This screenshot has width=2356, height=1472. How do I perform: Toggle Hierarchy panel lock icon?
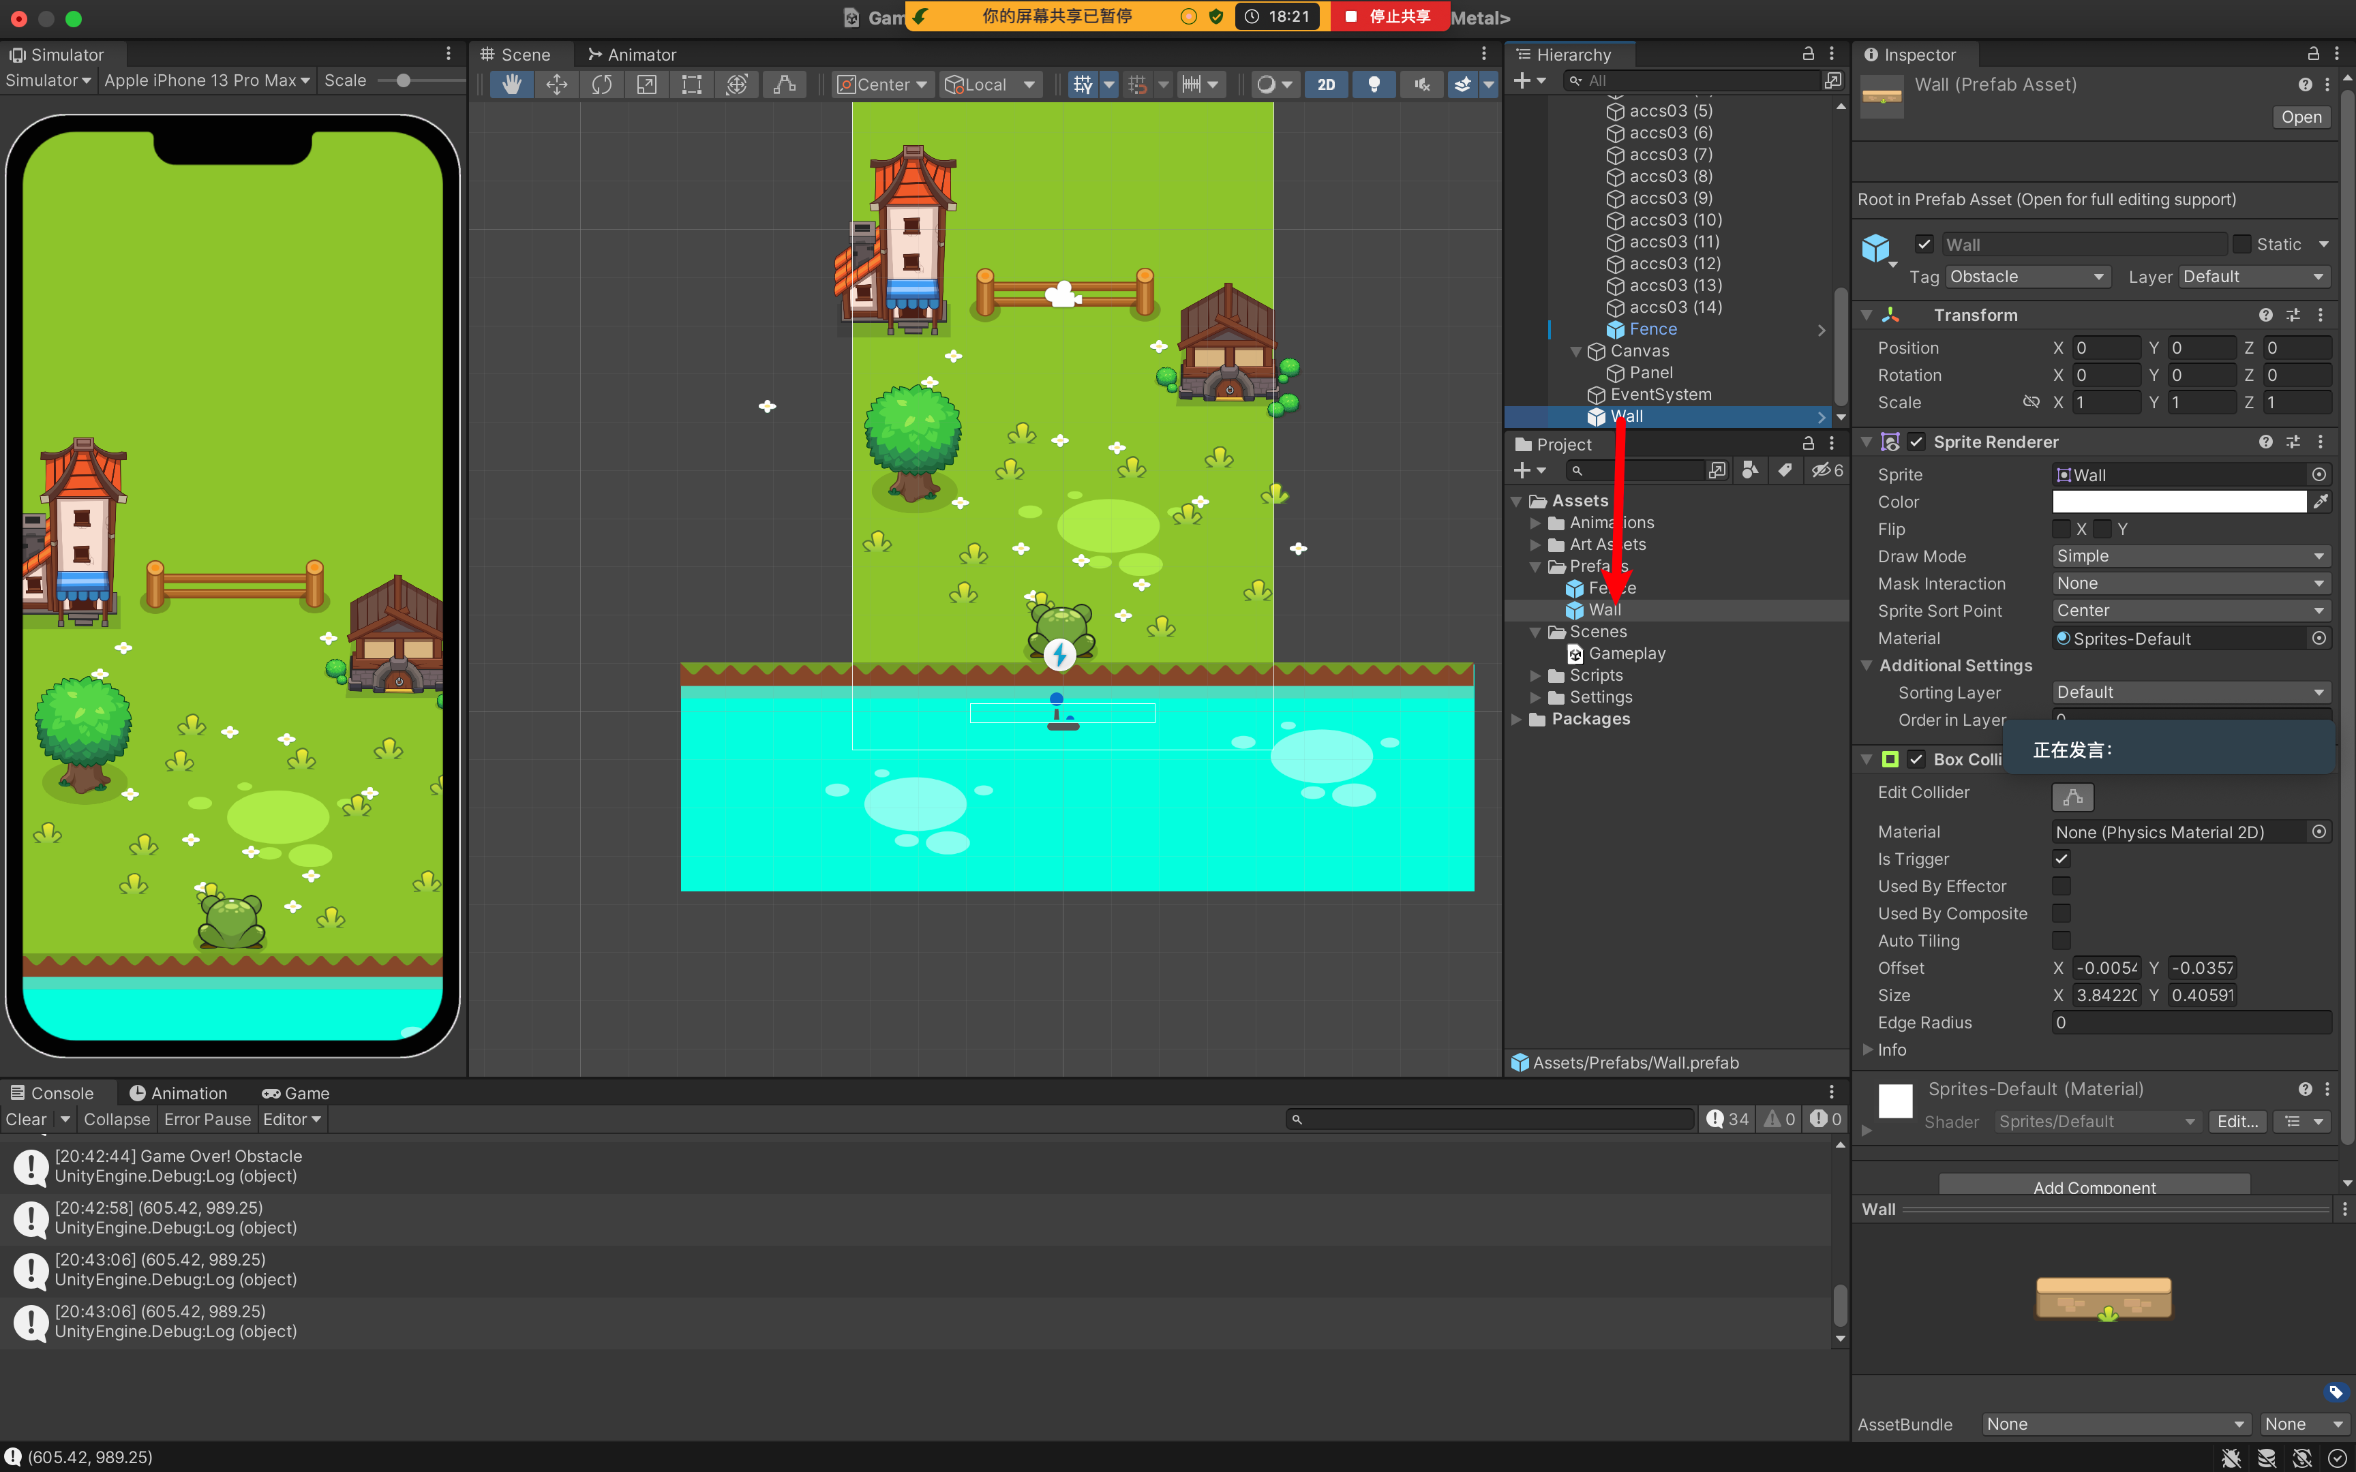[1808, 54]
